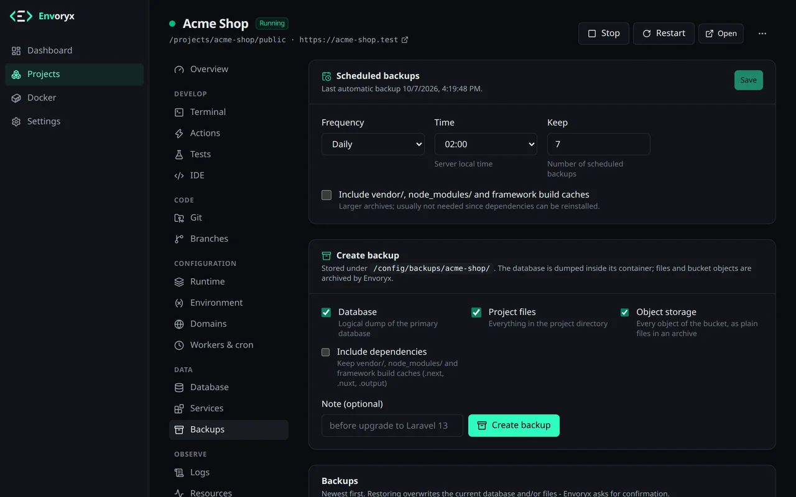796x497 pixels.
Task: Uncheck the Database backup checkbox
Action: click(x=326, y=312)
